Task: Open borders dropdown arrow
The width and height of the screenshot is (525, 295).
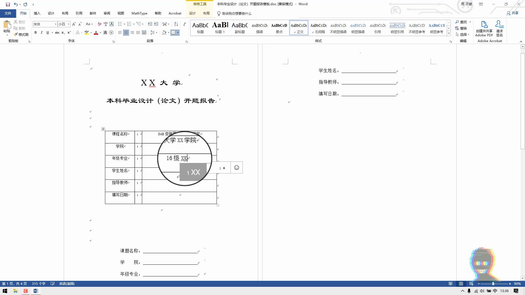Action: 178,33
